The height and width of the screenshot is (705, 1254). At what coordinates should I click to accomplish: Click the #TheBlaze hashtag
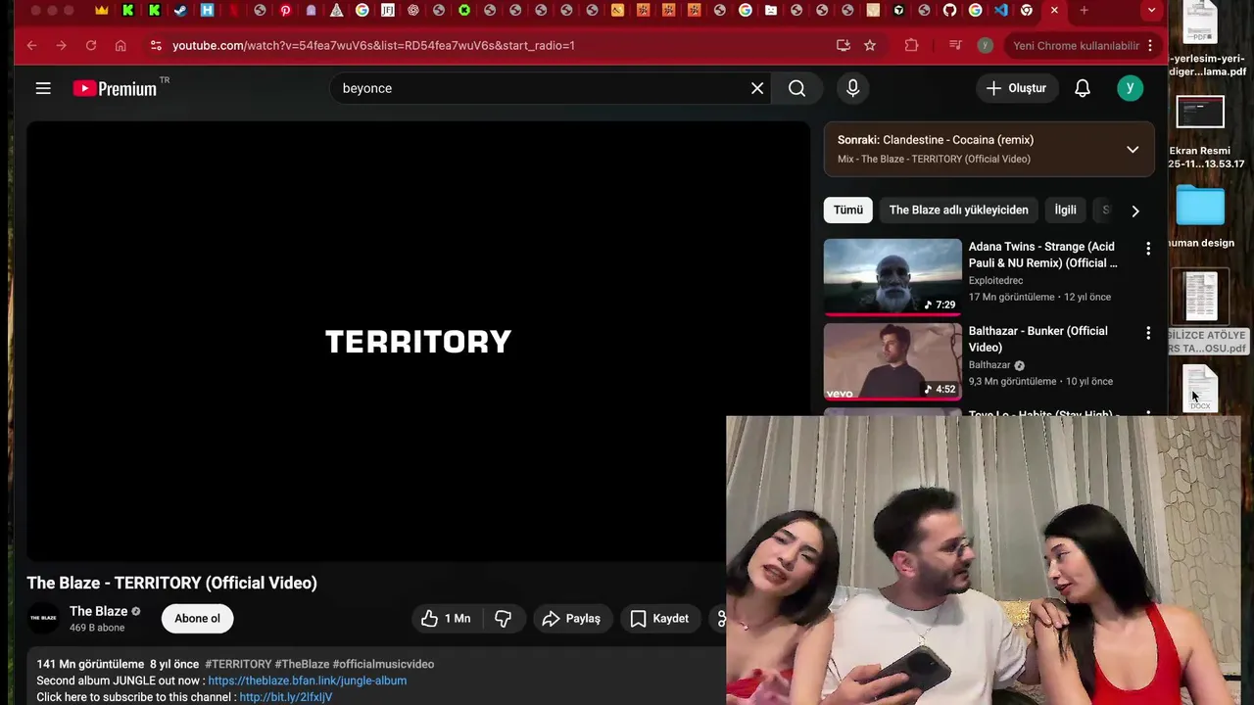coord(302,664)
